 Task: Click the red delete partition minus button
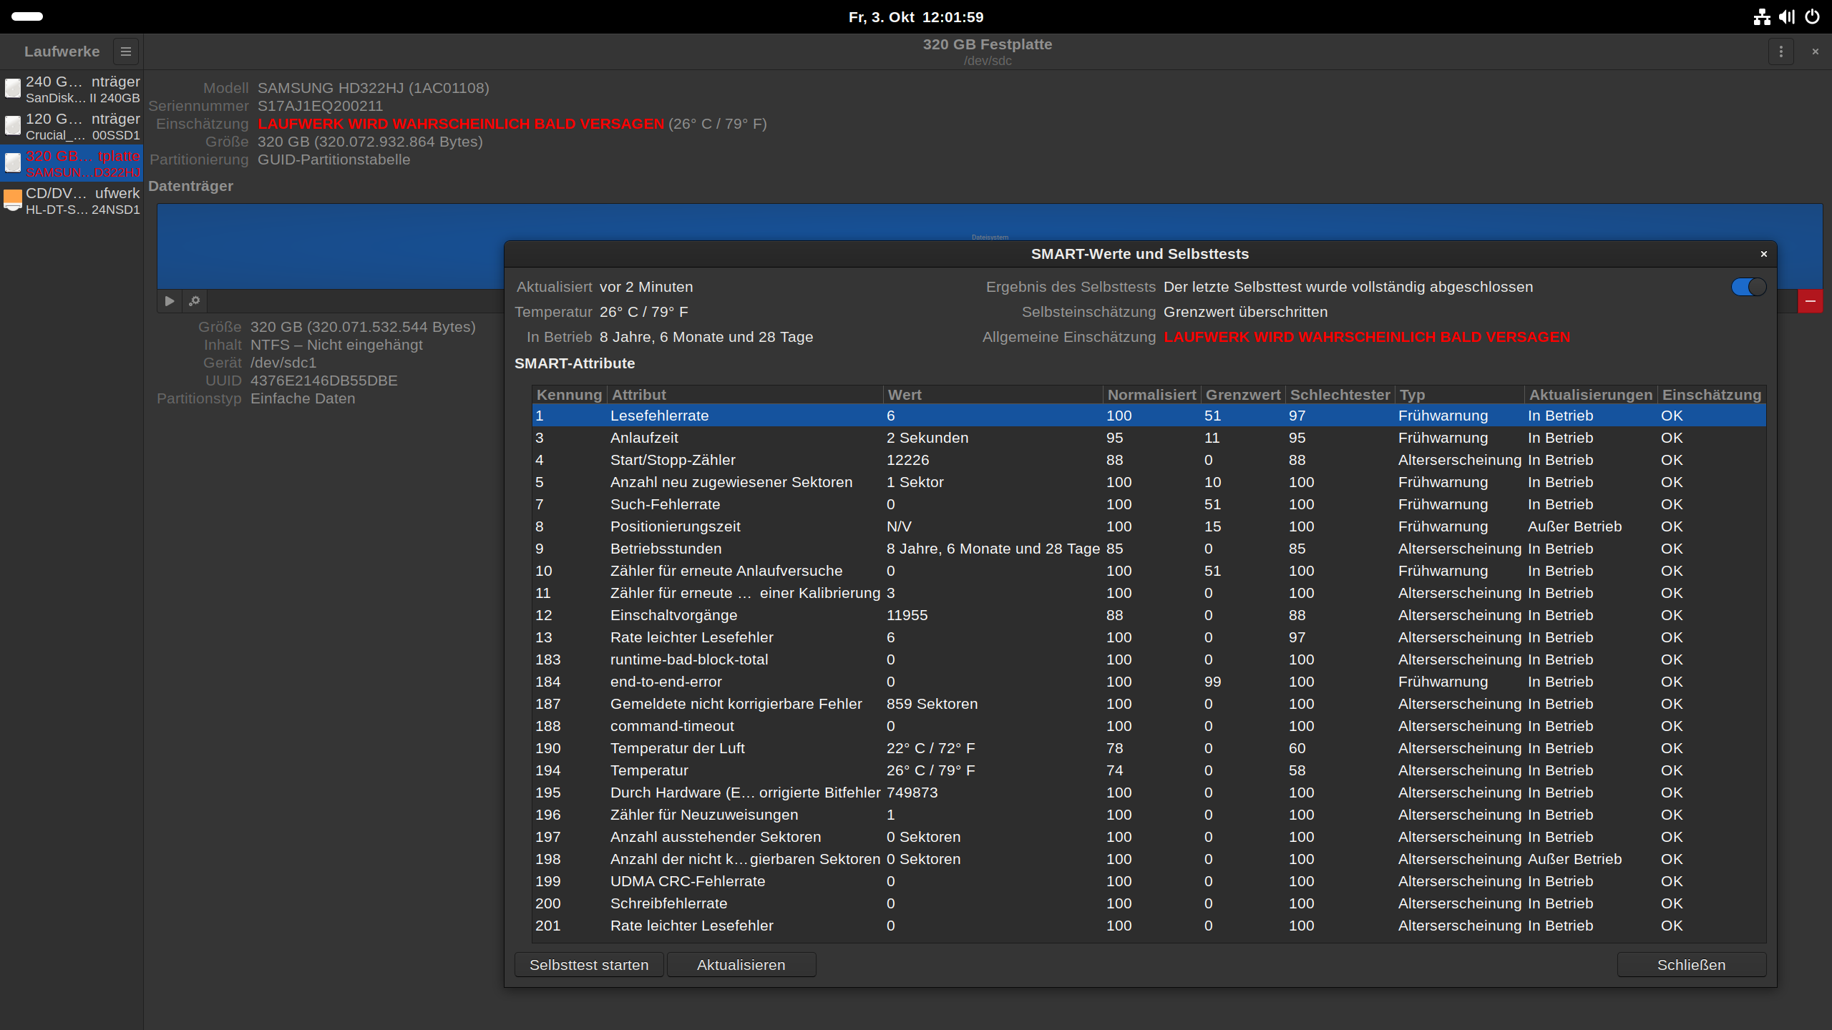pyautogui.click(x=1810, y=301)
